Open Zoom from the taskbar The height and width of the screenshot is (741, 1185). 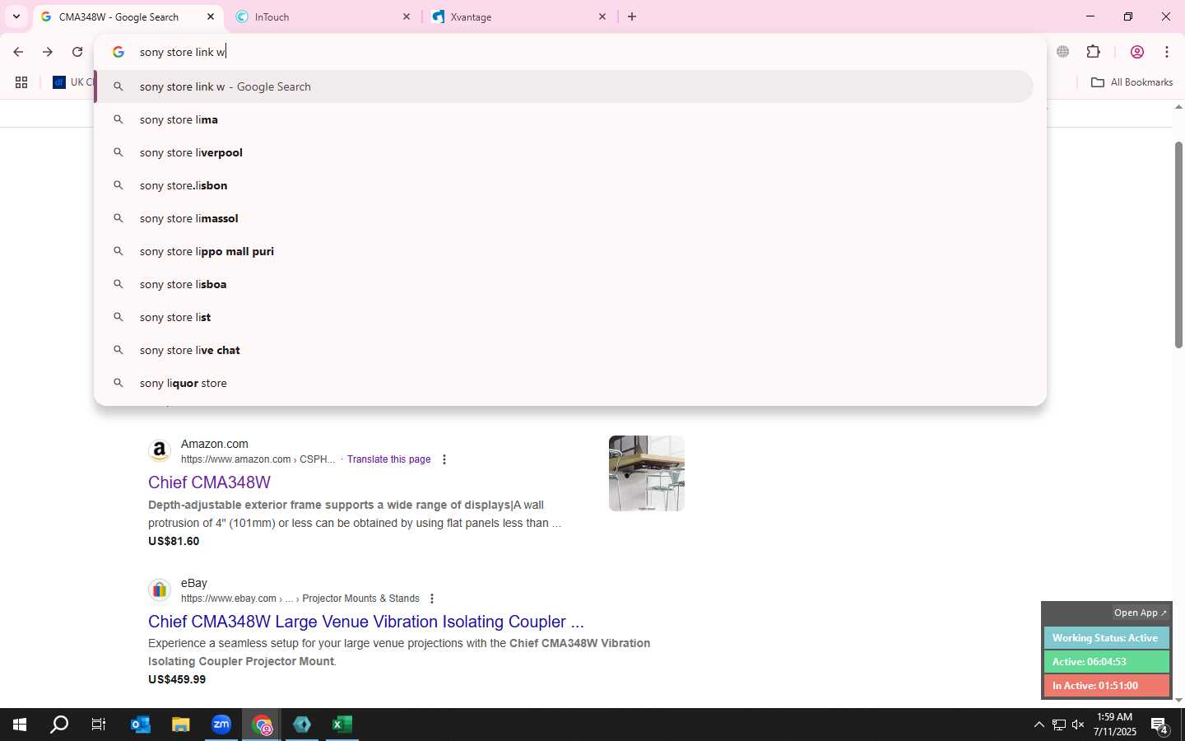tap(221, 725)
